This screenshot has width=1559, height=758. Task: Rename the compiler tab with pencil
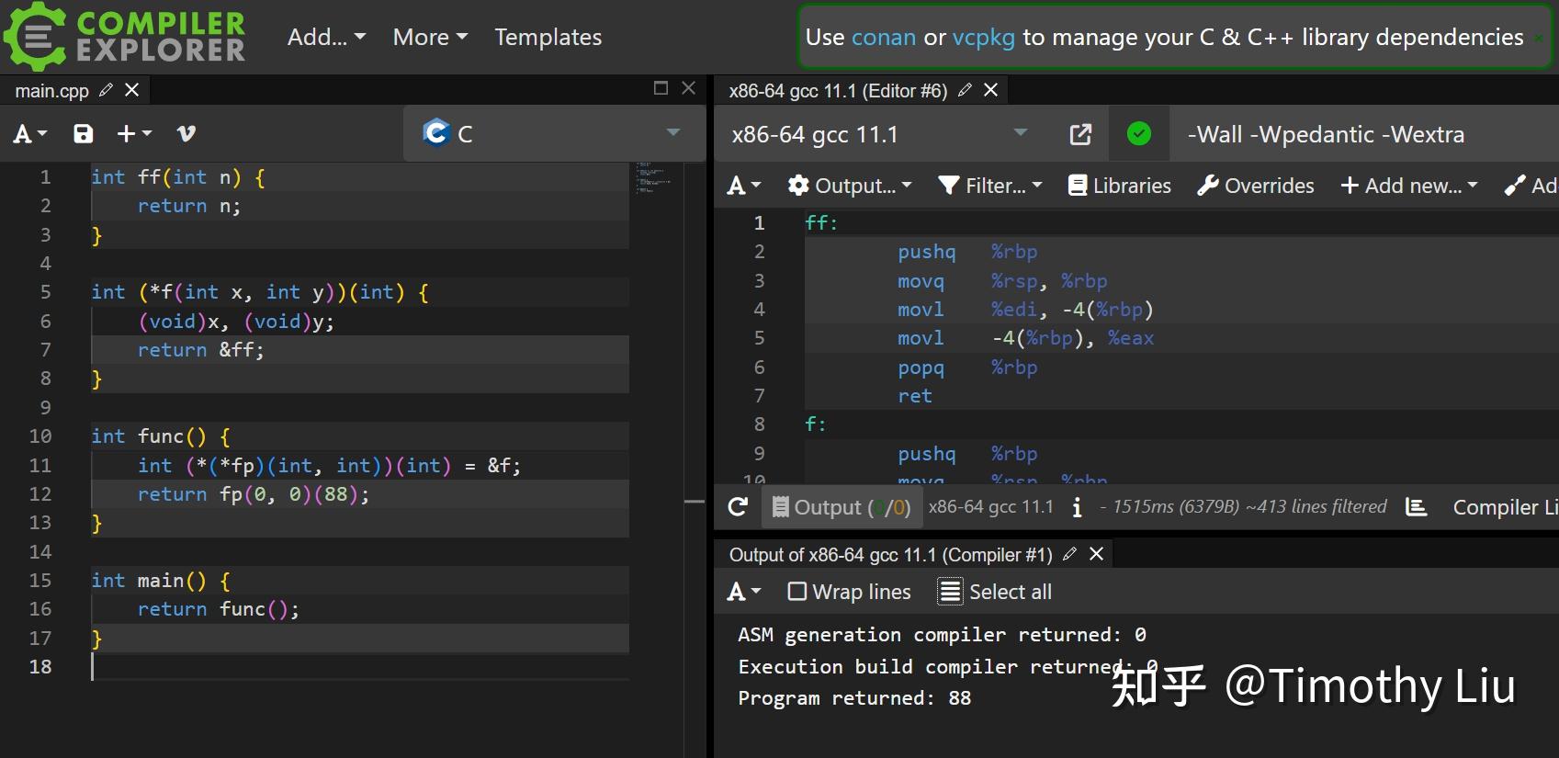pyautogui.click(x=965, y=90)
